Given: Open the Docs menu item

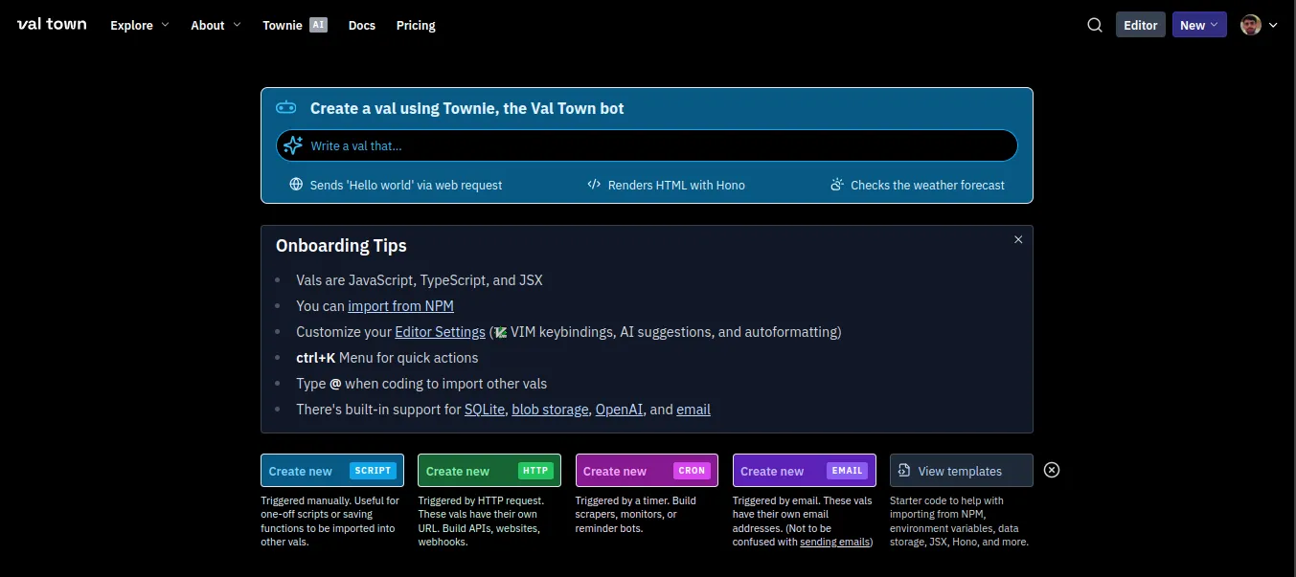Looking at the screenshot, I should coord(362,25).
